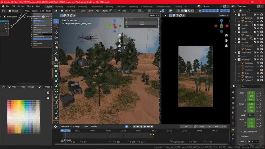Image resolution: width=265 pixels, height=149 pixels.
Task: Select the Scale tool
Action: 56,43
